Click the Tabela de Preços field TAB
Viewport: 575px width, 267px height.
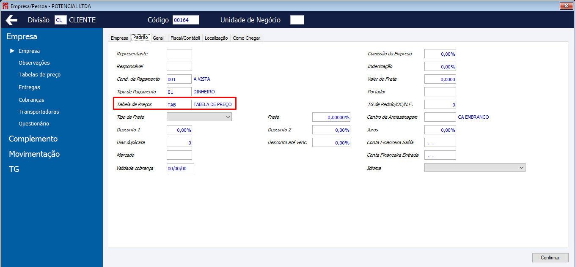[x=179, y=104]
